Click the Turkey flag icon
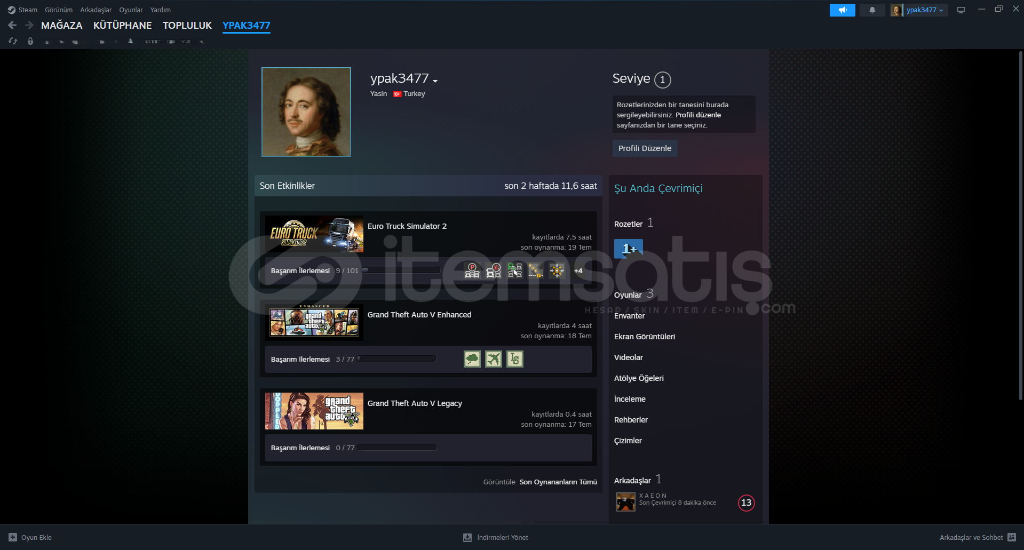The height and width of the screenshot is (550, 1024). point(397,94)
